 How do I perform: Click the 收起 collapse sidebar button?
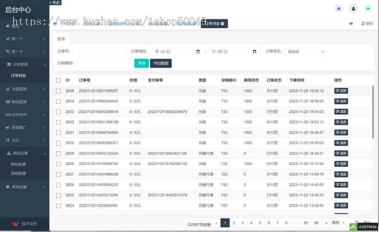click(x=55, y=3)
